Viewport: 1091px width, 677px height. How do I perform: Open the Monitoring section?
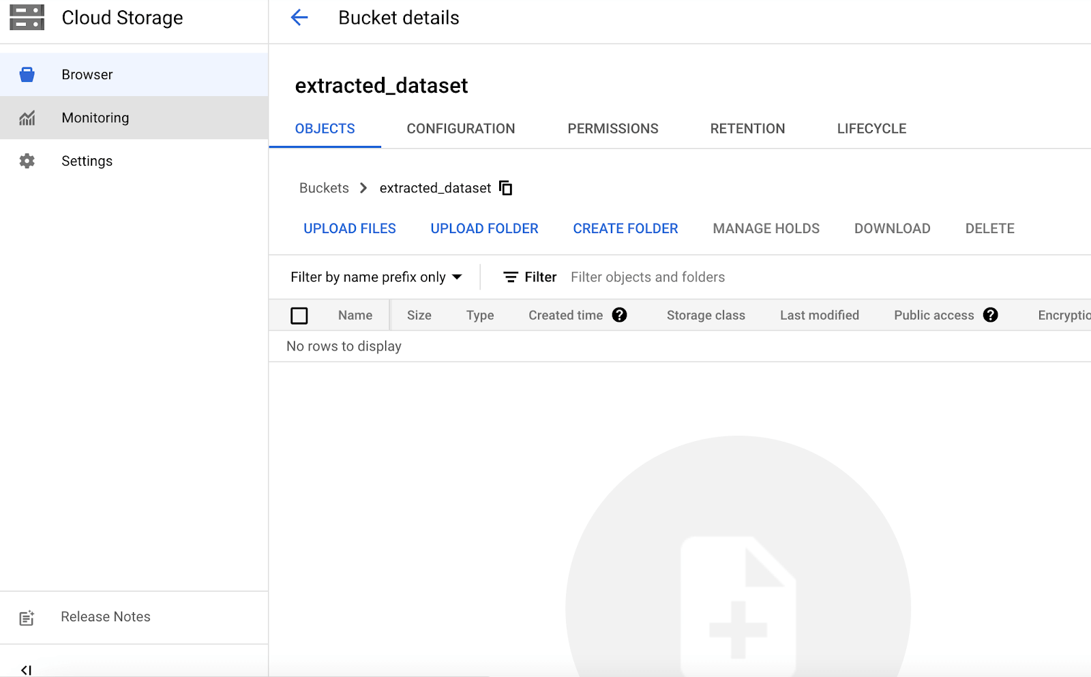click(95, 117)
